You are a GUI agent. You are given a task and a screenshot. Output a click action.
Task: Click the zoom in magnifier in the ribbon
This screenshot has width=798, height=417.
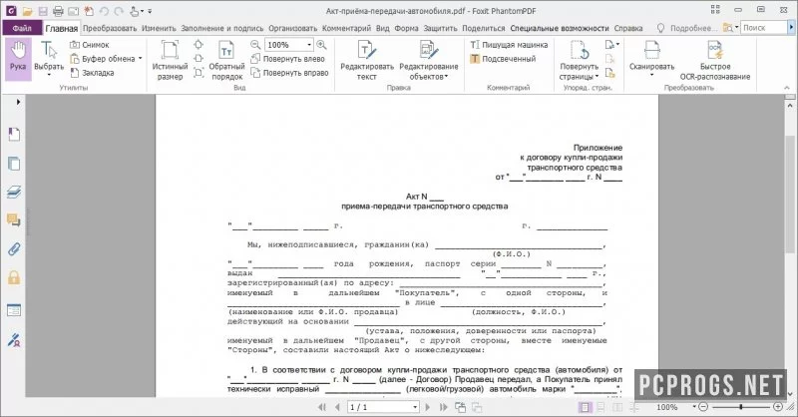click(321, 45)
